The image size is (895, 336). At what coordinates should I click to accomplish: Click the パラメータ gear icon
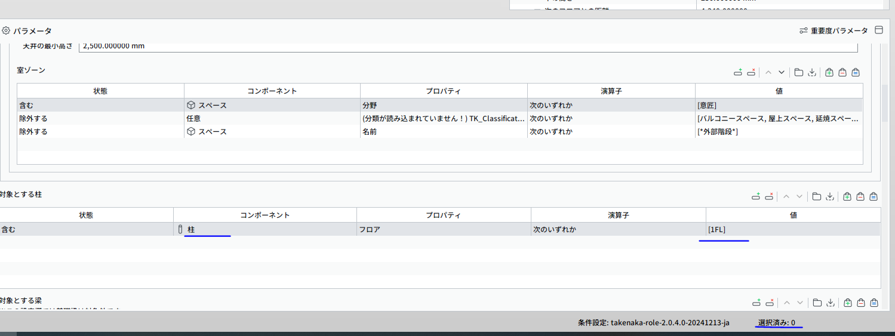pos(6,30)
